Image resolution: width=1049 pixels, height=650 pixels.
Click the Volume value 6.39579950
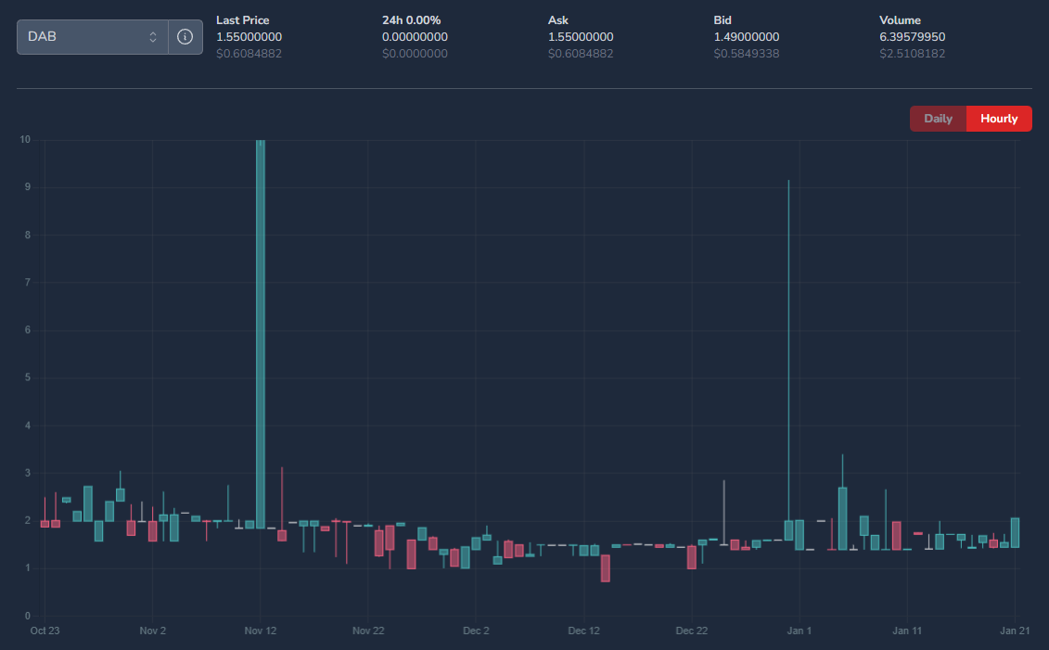click(x=913, y=37)
